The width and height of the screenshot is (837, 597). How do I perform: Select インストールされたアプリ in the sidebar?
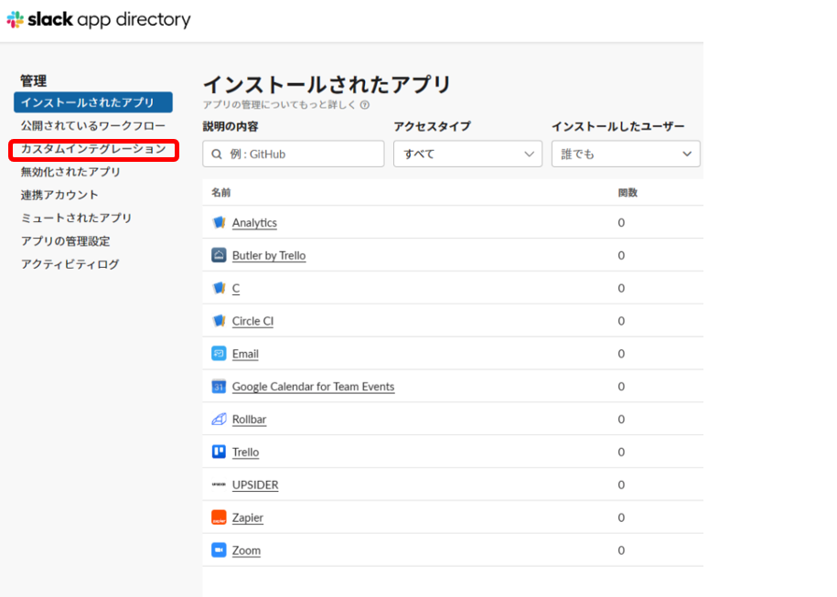93,102
